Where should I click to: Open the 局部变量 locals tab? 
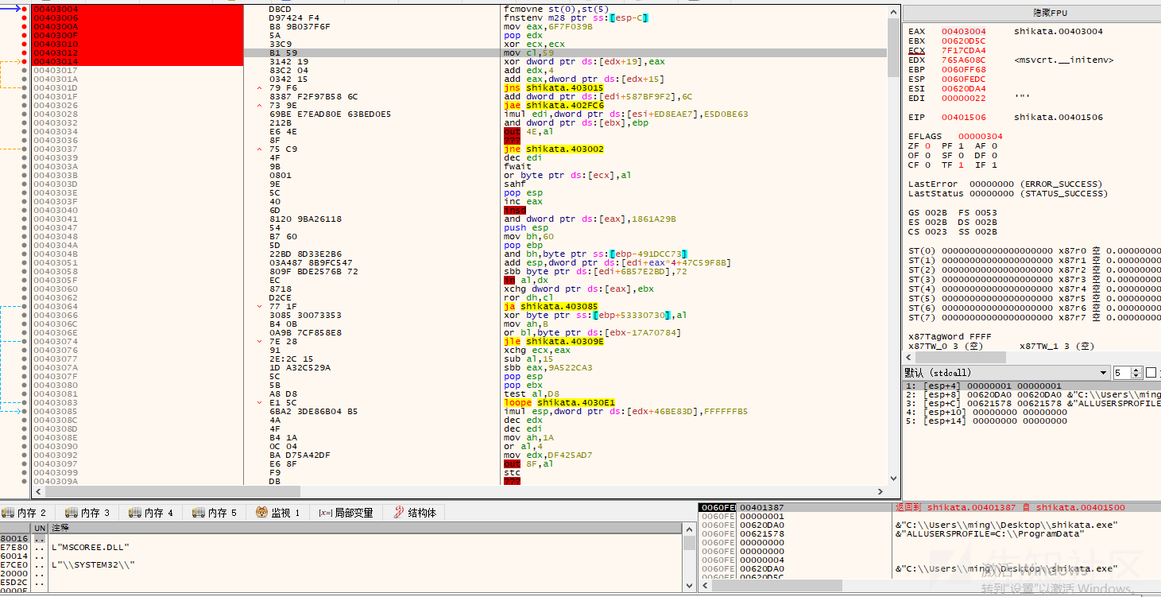point(346,513)
